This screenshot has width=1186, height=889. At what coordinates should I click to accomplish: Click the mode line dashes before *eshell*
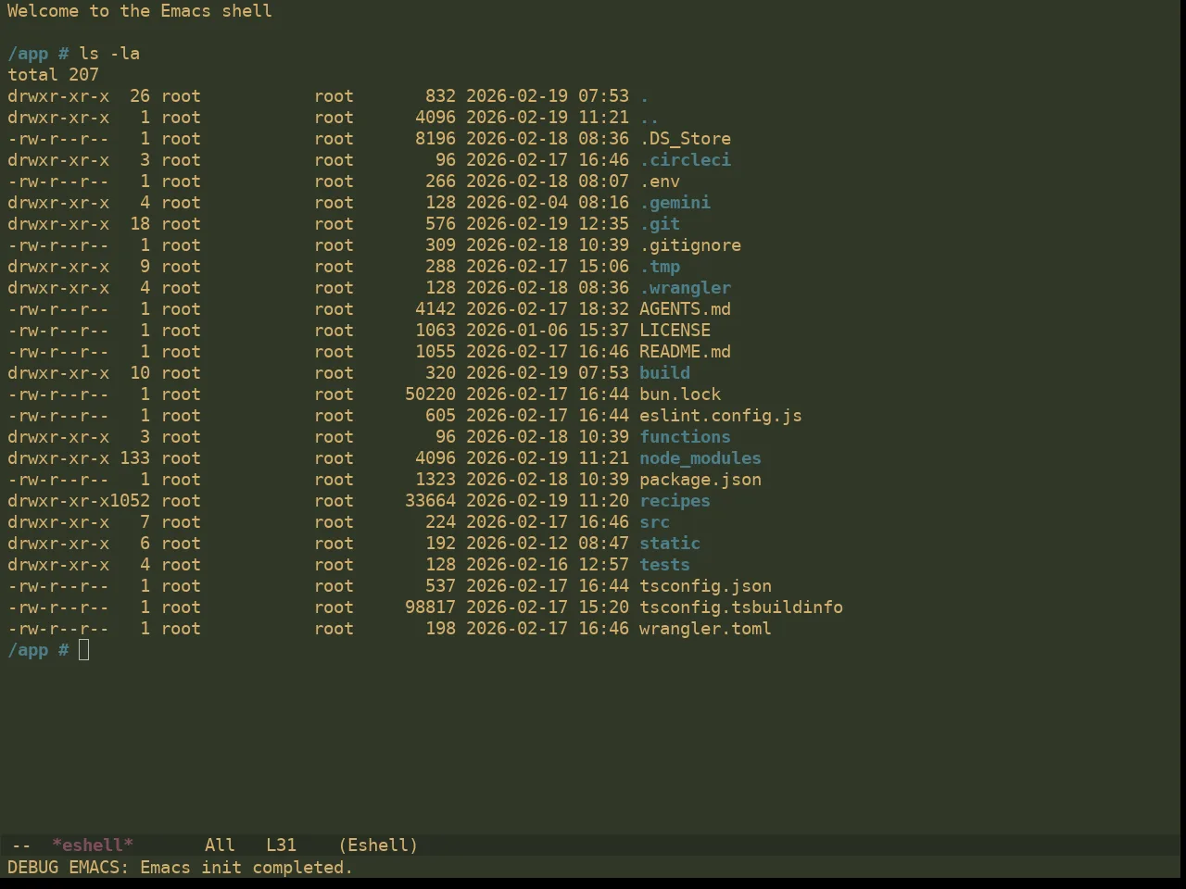pyautogui.click(x=21, y=845)
